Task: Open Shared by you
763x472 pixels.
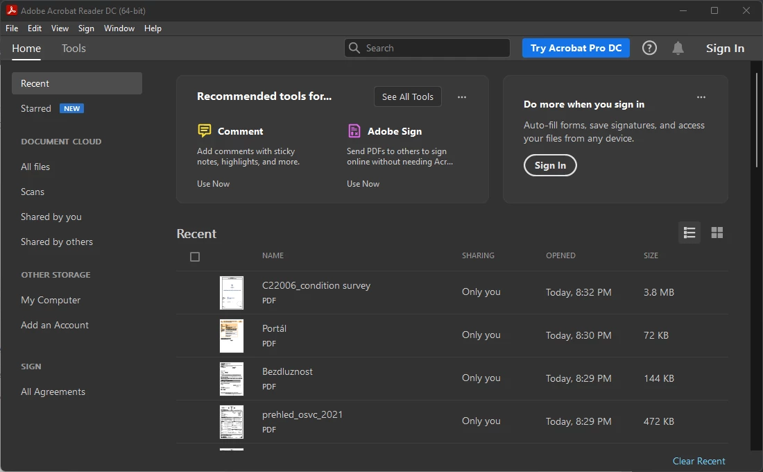Action: click(51, 217)
